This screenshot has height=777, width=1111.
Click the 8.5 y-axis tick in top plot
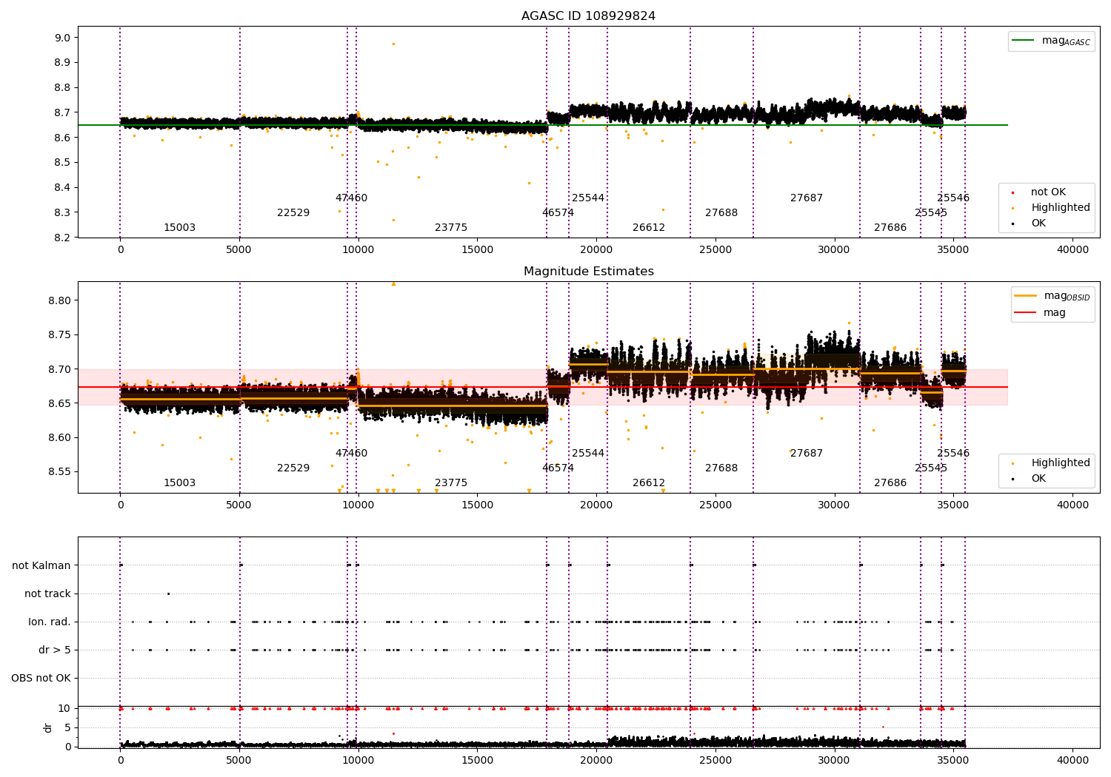(62, 163)
